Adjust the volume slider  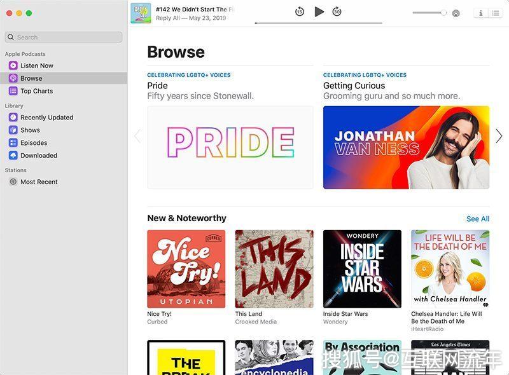[429, 13]
